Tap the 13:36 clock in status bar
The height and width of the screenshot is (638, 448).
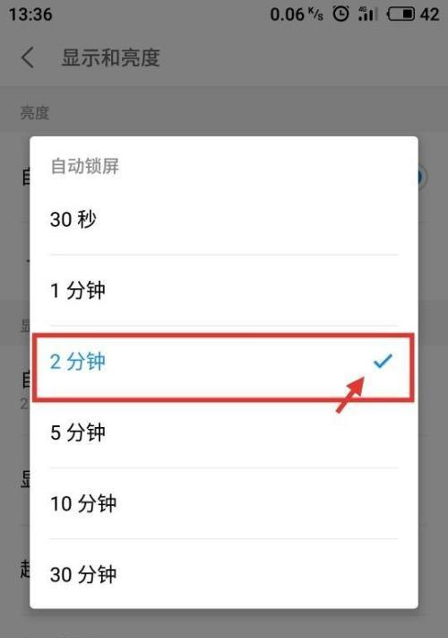coord(30,14)
